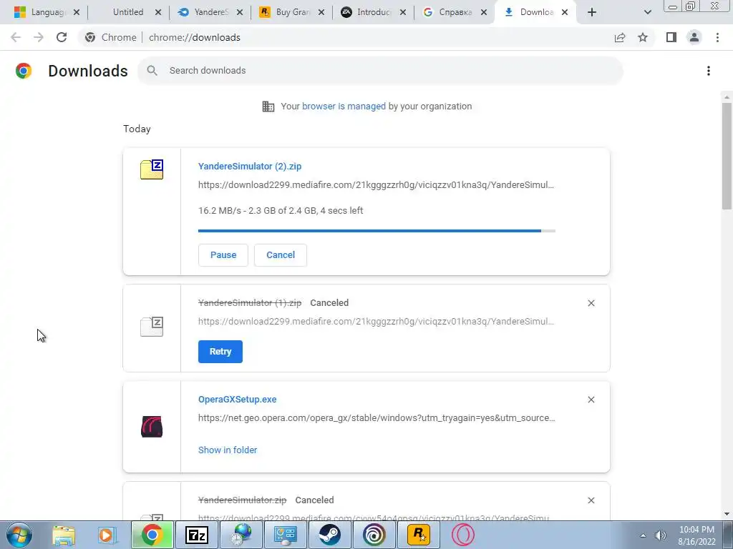This screenshot has width=733, height=549.
Task: Show OperaGXSetup.exe in folder
Action: click(228, 450)
